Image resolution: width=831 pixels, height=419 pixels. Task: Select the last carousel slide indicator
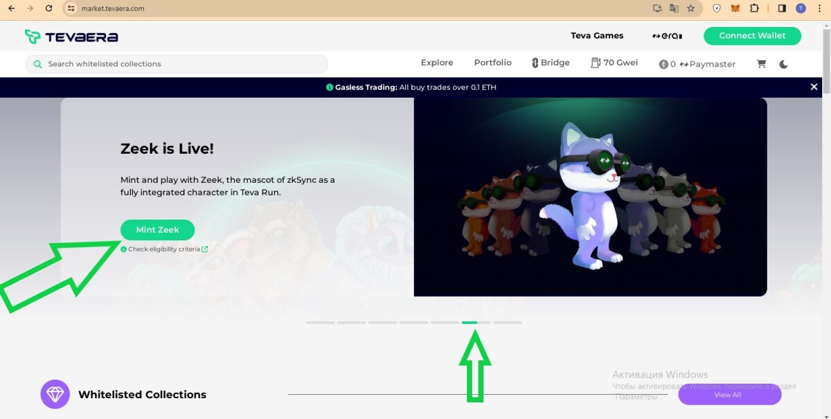tap(508, 323)
